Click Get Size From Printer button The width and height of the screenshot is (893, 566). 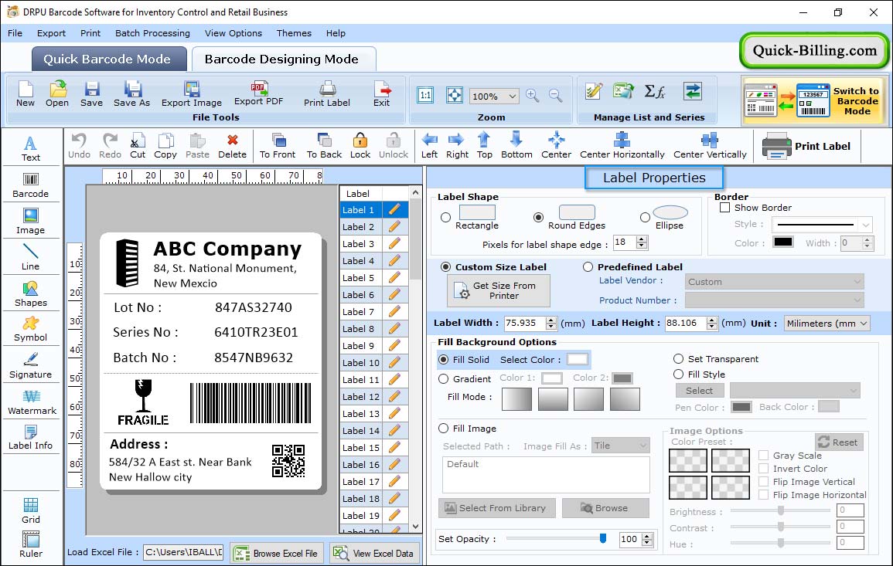pyautogui.click(x=499, y=290)
